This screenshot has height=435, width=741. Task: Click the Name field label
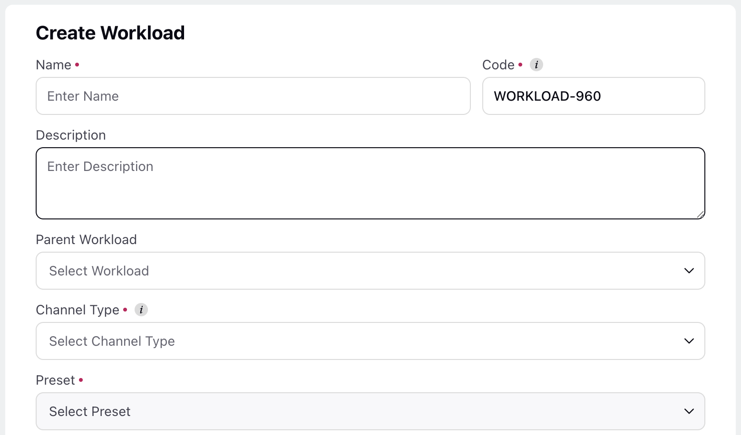click(x=53, y=65)
